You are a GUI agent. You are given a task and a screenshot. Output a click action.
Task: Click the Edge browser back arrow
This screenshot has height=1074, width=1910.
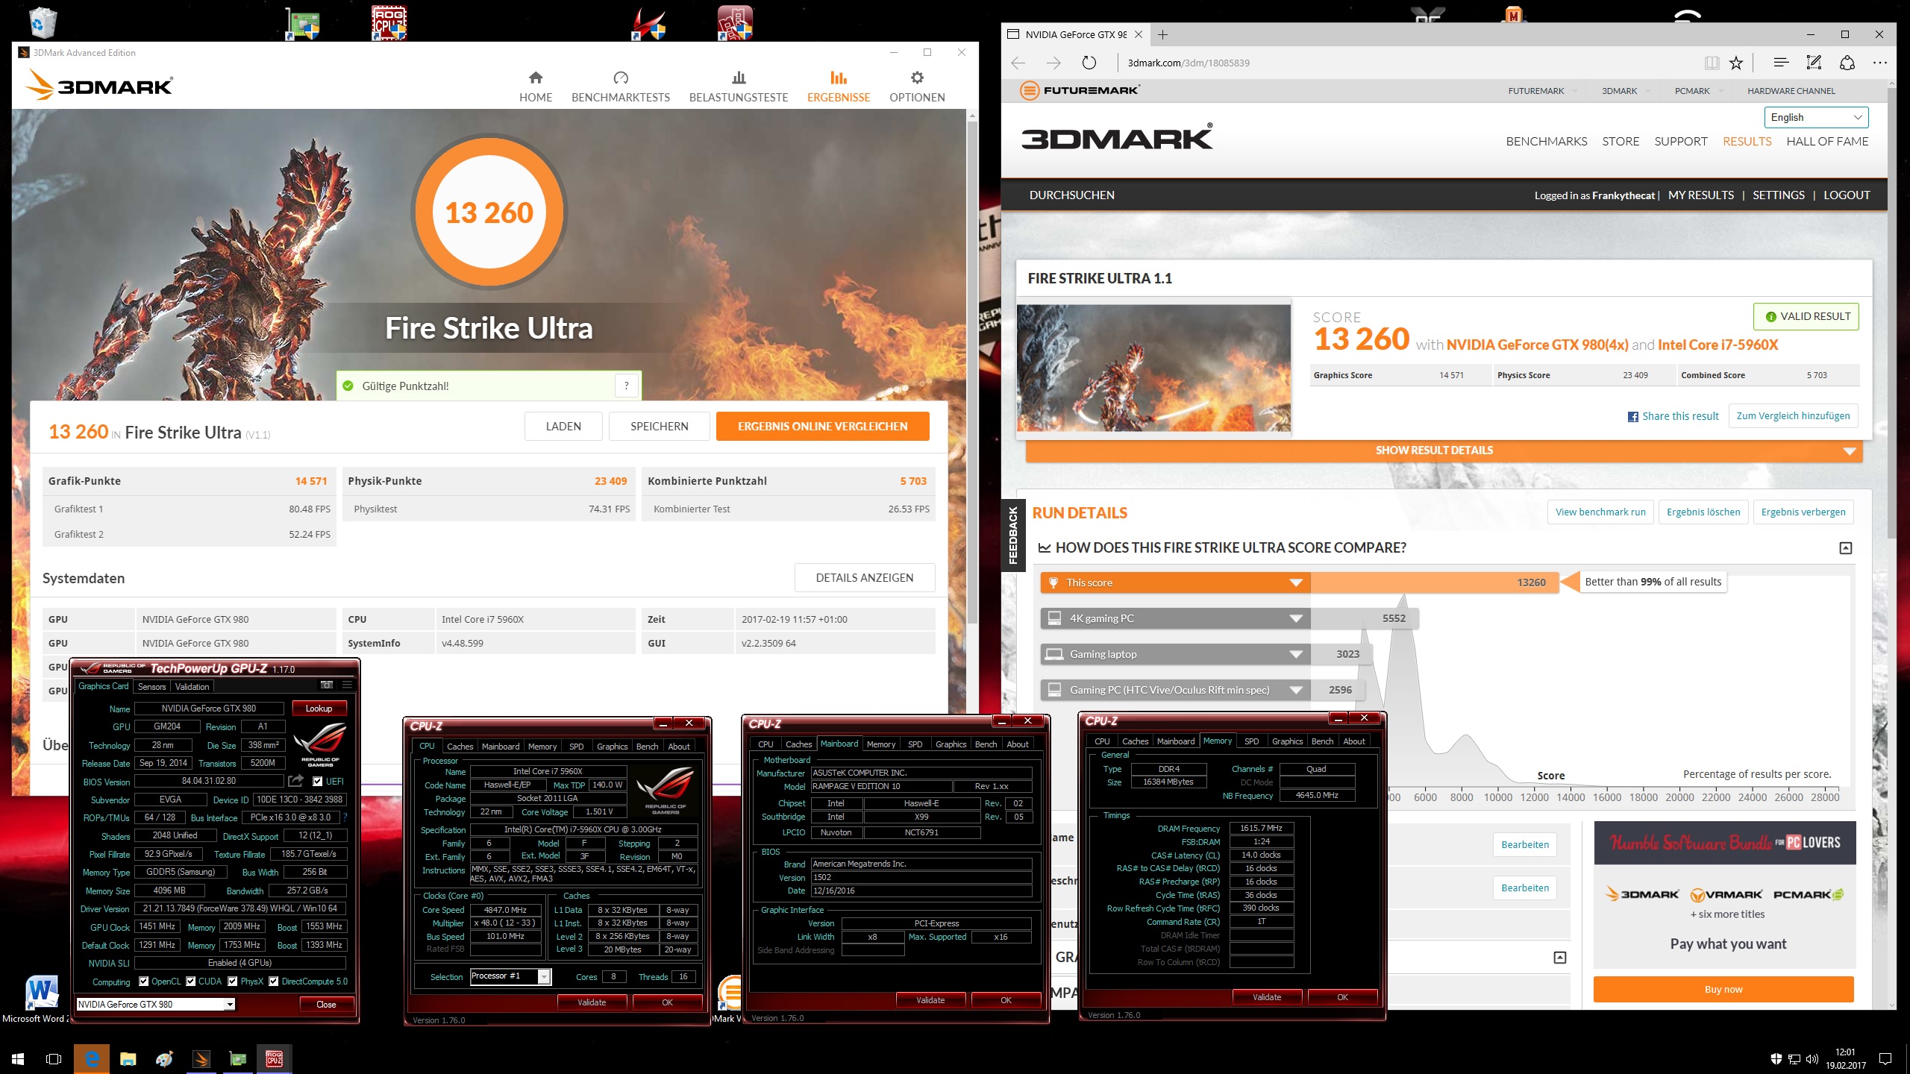[1018, 63]
